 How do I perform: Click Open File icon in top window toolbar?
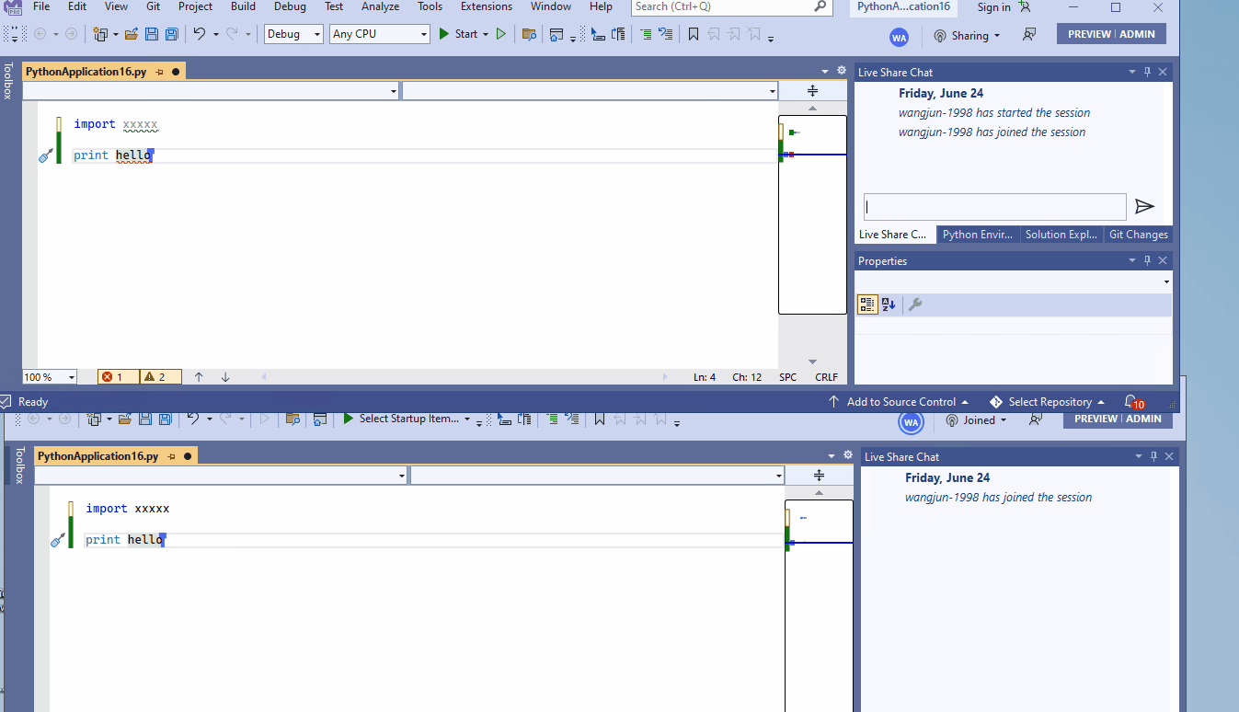click(x=132, y=34)
